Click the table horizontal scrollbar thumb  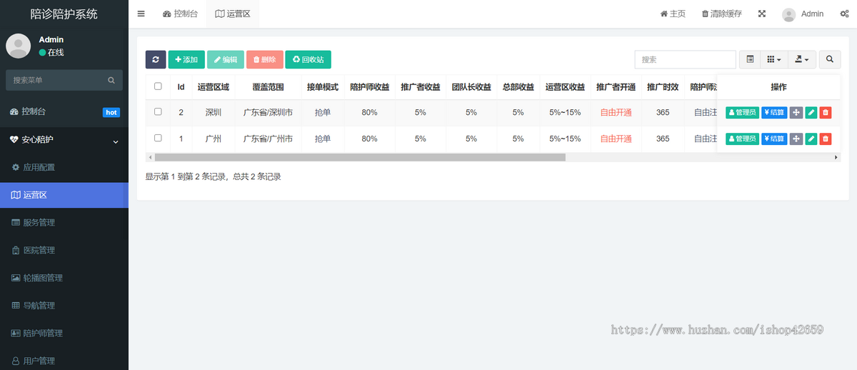pyautogui.click(x=359, y=157)
